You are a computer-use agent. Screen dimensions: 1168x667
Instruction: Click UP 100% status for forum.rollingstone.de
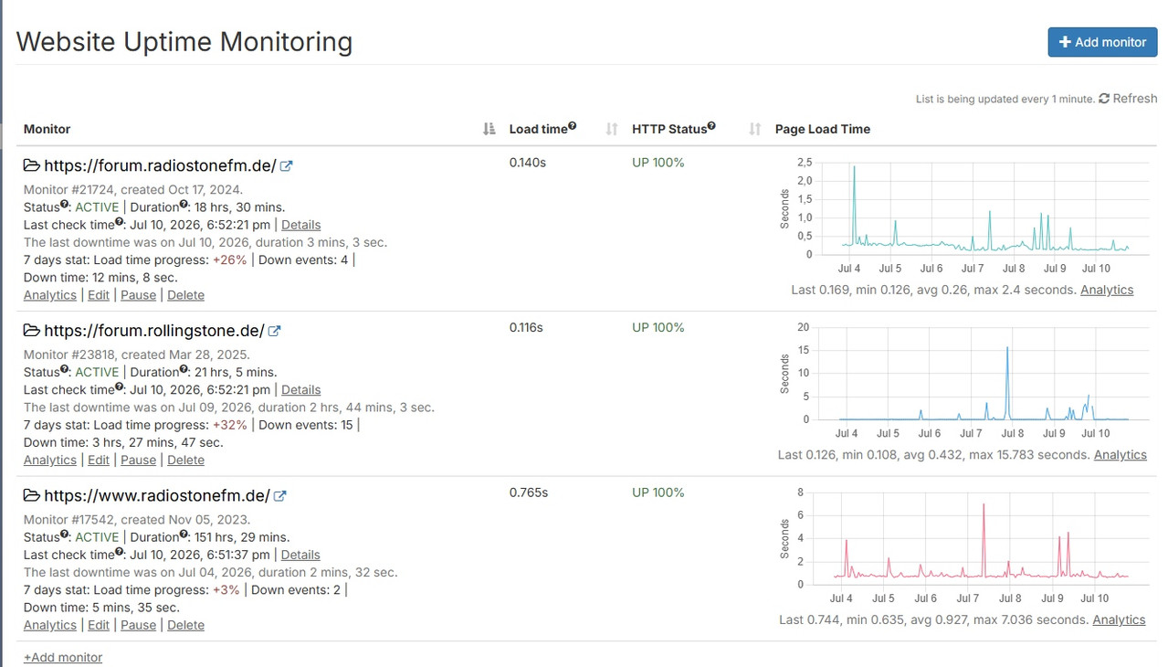tap(658, 327)
